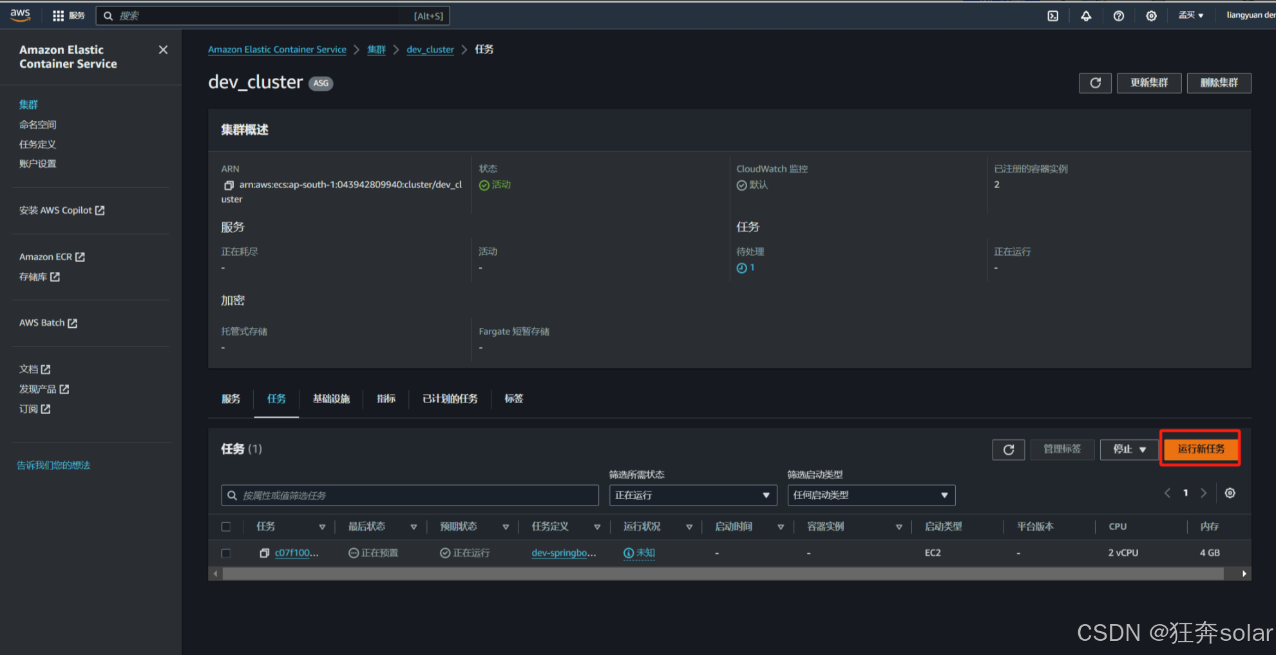
Task: Open the tasks table preferences gear
Action: (x=1230, y=493)
